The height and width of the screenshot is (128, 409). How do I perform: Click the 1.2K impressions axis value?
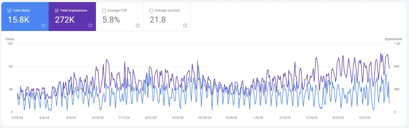coord(397,44)
